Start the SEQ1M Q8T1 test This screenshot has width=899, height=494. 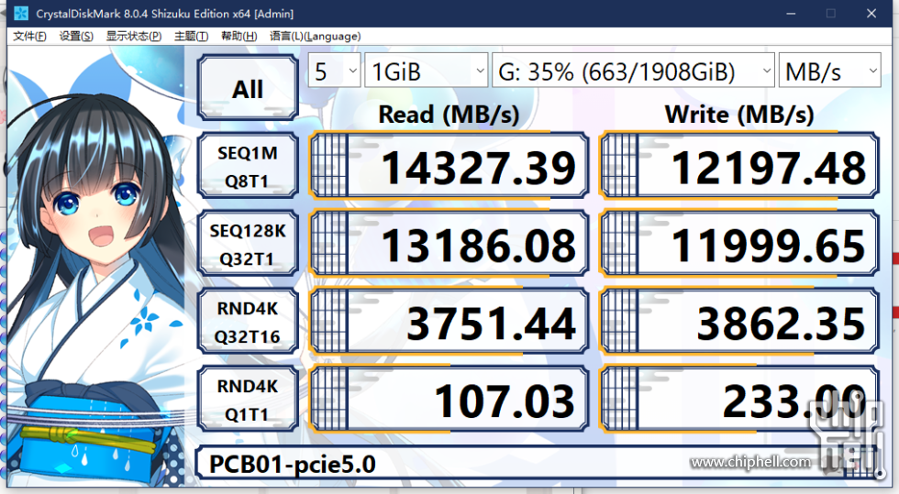[x=248, y=166]
